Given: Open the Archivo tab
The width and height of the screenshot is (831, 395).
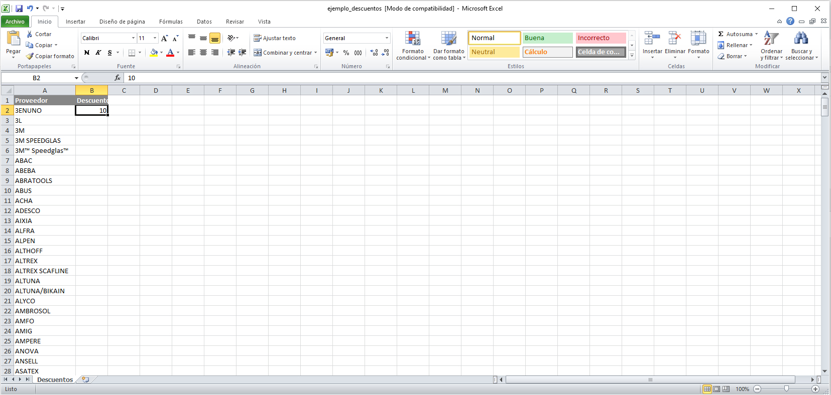Looking at the screenshot, I should click(x=15, y=22).
